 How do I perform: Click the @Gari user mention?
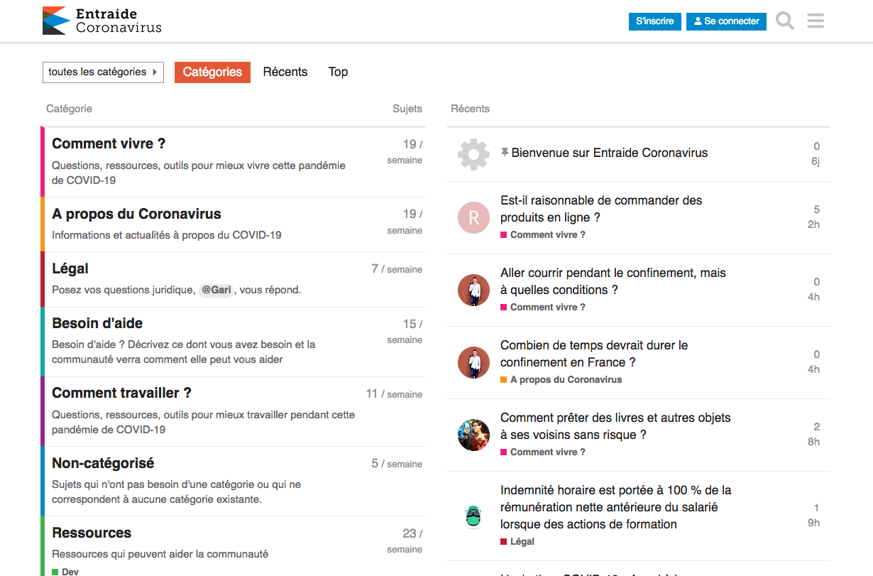[216, 290]
